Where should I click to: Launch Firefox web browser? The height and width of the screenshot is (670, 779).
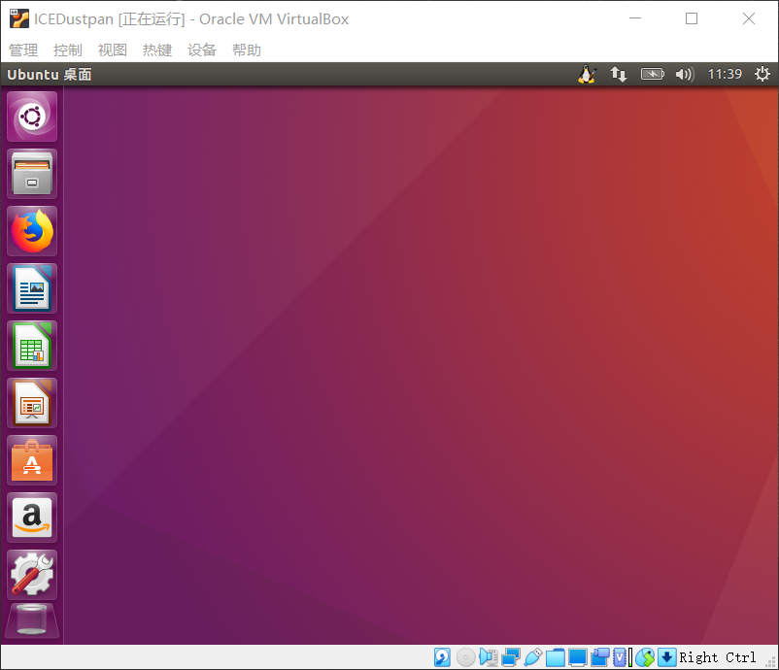(x=32, y=231)
